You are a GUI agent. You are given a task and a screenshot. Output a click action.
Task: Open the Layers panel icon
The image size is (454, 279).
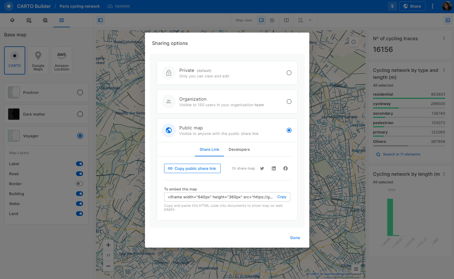(x=12, y=20)
